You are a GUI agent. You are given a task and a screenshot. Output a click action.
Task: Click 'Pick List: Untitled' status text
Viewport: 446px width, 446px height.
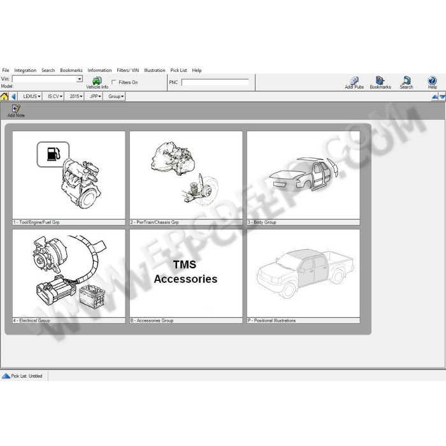coord(27,376)
